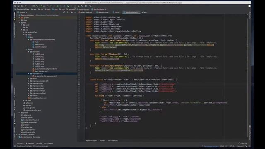This screenshot has width=265, height=149.
Task: Open the Project view selector dropdown
Action: [x=23, y=12]
